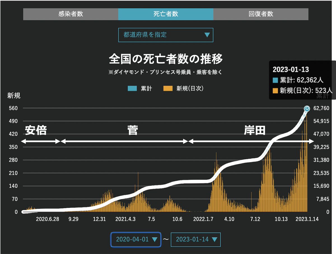
Task: Click the tooltip line 新規(日次): 523人
Action: [x=303, y=90]
